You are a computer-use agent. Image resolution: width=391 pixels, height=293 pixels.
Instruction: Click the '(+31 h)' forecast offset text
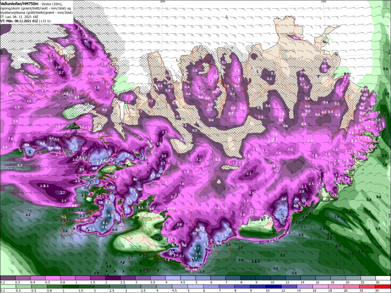[x=45, y=21]
